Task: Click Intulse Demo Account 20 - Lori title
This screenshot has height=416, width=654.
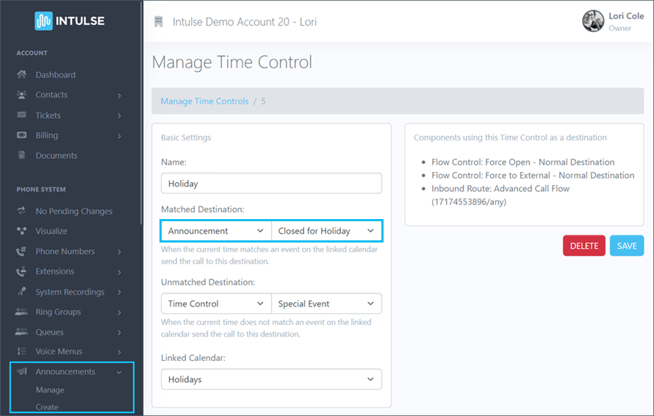Action: coord(245,22)
